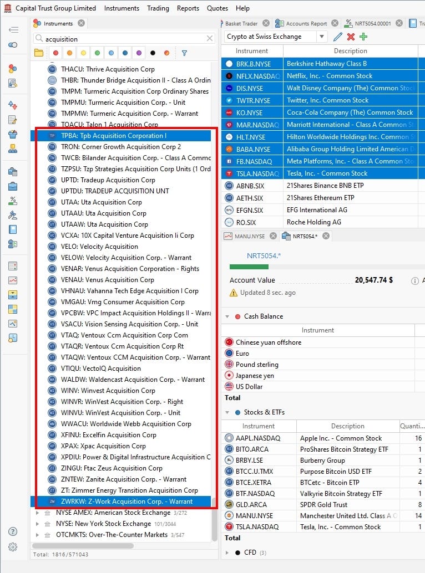Toggle the light blue color filter circle
The height and width of the screenshot is (573, 425).
[111, 53]
